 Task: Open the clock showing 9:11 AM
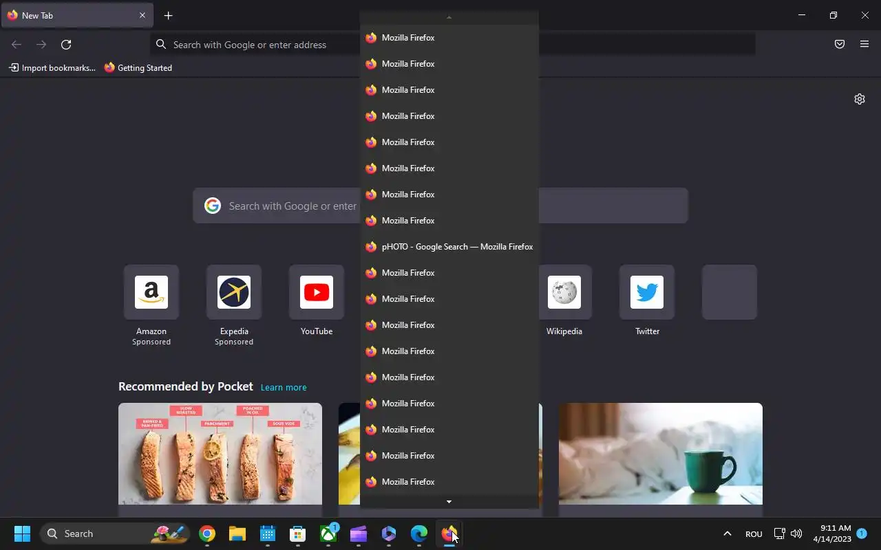832,533
